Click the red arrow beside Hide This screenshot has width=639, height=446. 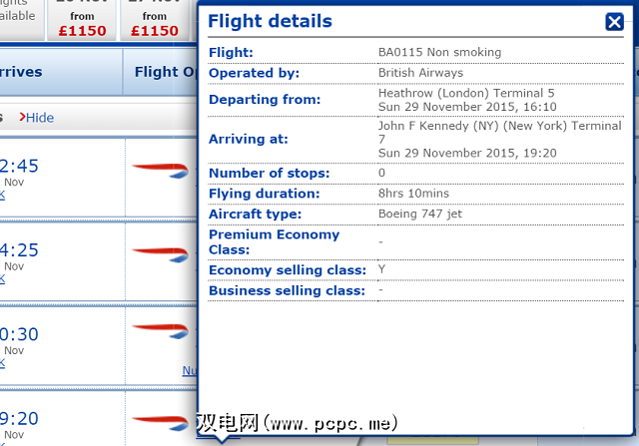click(x=22, y=118)
